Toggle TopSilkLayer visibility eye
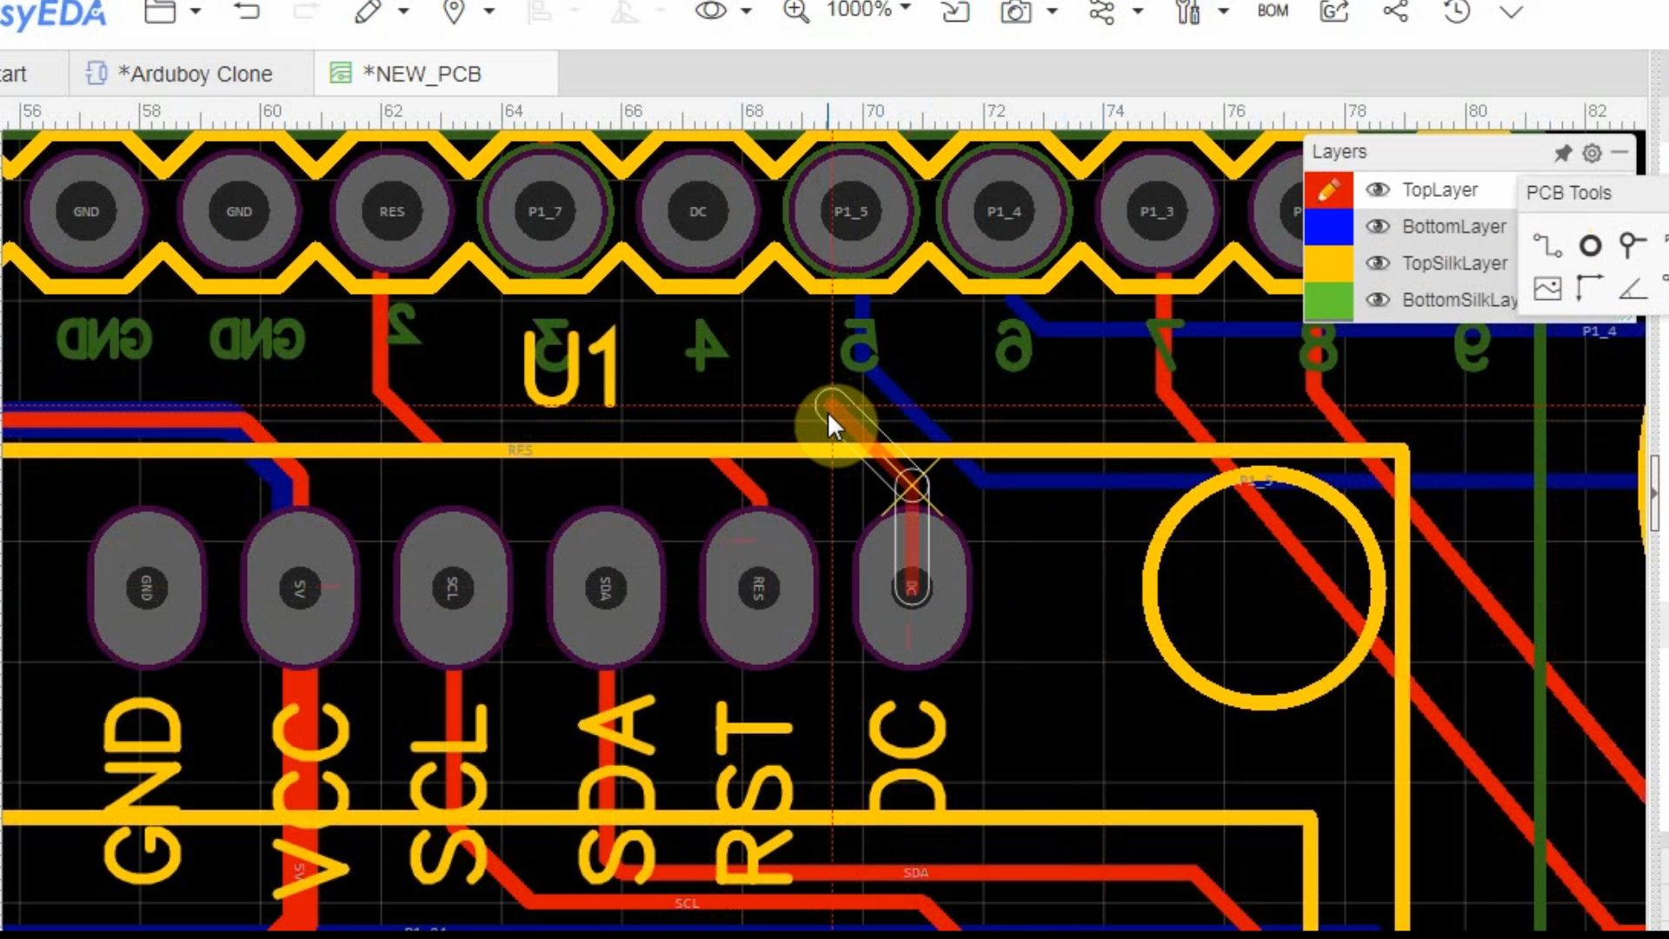This screenshot has width=1669, height=939. coord(1377,263)
